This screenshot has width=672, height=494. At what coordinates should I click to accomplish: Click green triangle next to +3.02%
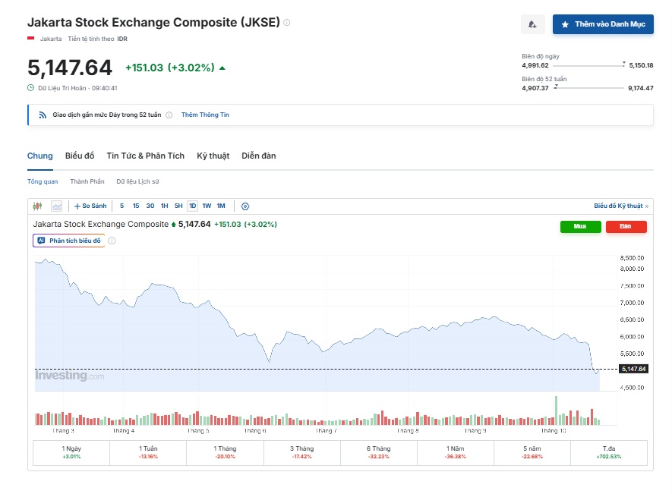point(222,68)
